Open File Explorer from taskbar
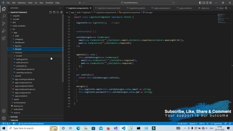The image size is (233, 131). [86, 128]
